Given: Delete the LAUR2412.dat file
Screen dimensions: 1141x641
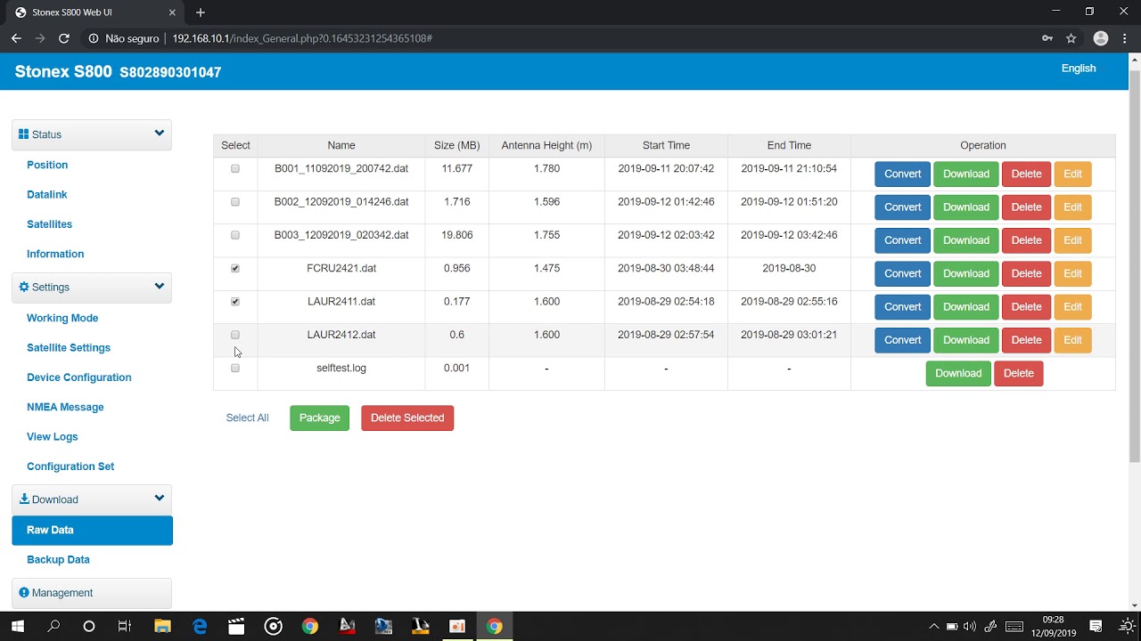Looking at the screenshot, I should coord(1026,340).
